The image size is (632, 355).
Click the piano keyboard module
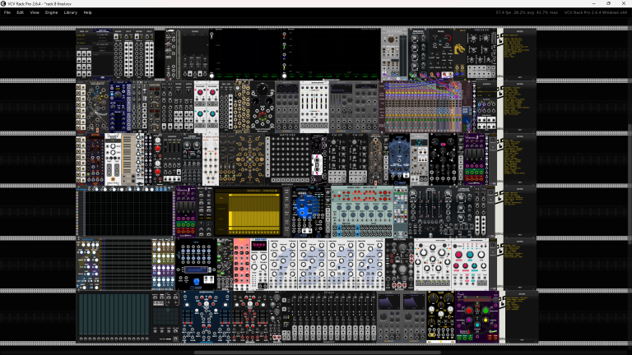(129, 159)
